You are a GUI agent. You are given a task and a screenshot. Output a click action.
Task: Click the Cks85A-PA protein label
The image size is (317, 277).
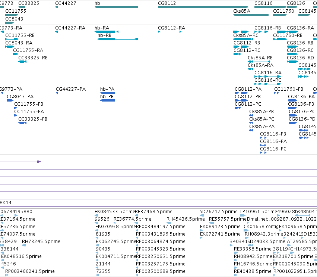[x=262, y=127]
